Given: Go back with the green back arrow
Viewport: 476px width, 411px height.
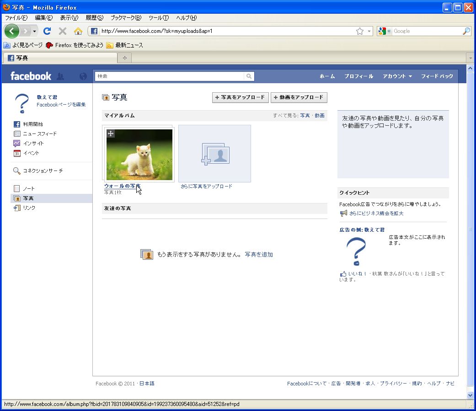Looking at the screenshot, I should click(12, 31).
